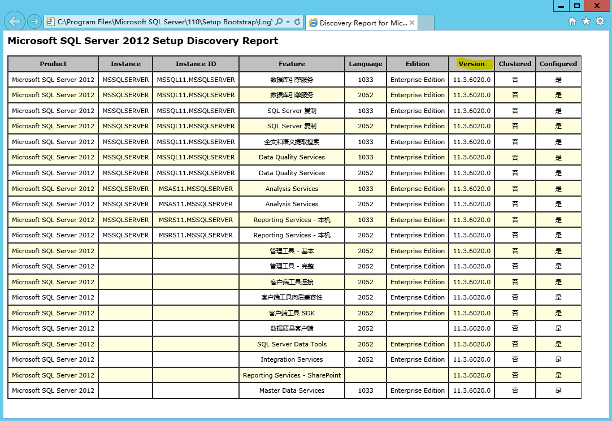Screen dimensions: 612x421
Task: Click the page icon in the address bar
Action: (51, 22)
